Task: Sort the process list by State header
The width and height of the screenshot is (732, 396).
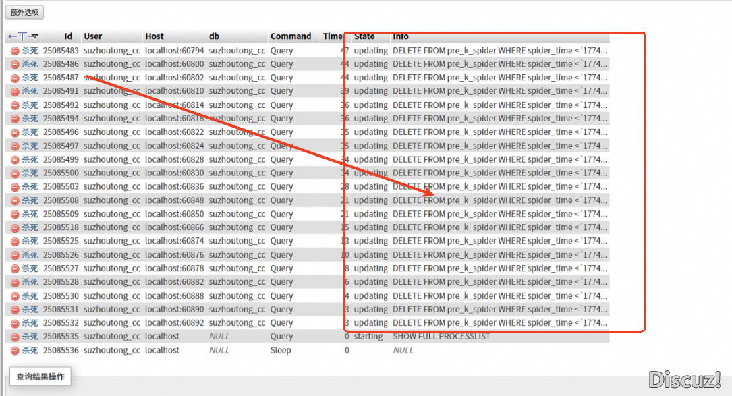Action: pos(364,36)
